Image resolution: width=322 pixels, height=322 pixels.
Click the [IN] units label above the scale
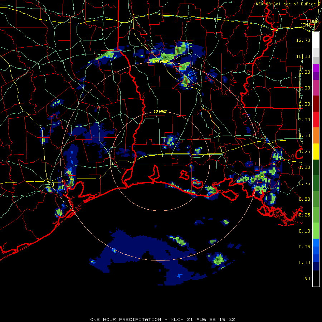click(x=305, y=25)
